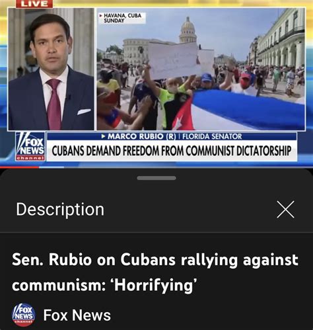Image resolution: width=313 pixels, height=330 pixels.
Task: Tap the drag handle above the Description panel
Action: coord(156,178)
